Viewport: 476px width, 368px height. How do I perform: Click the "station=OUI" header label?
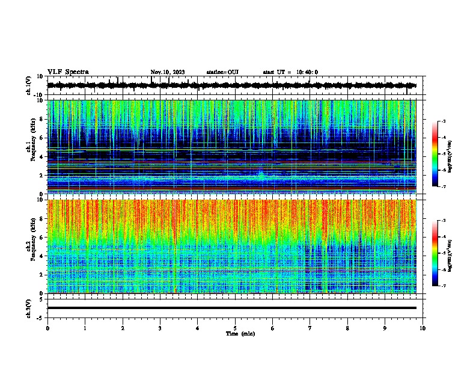pos(222,72)
